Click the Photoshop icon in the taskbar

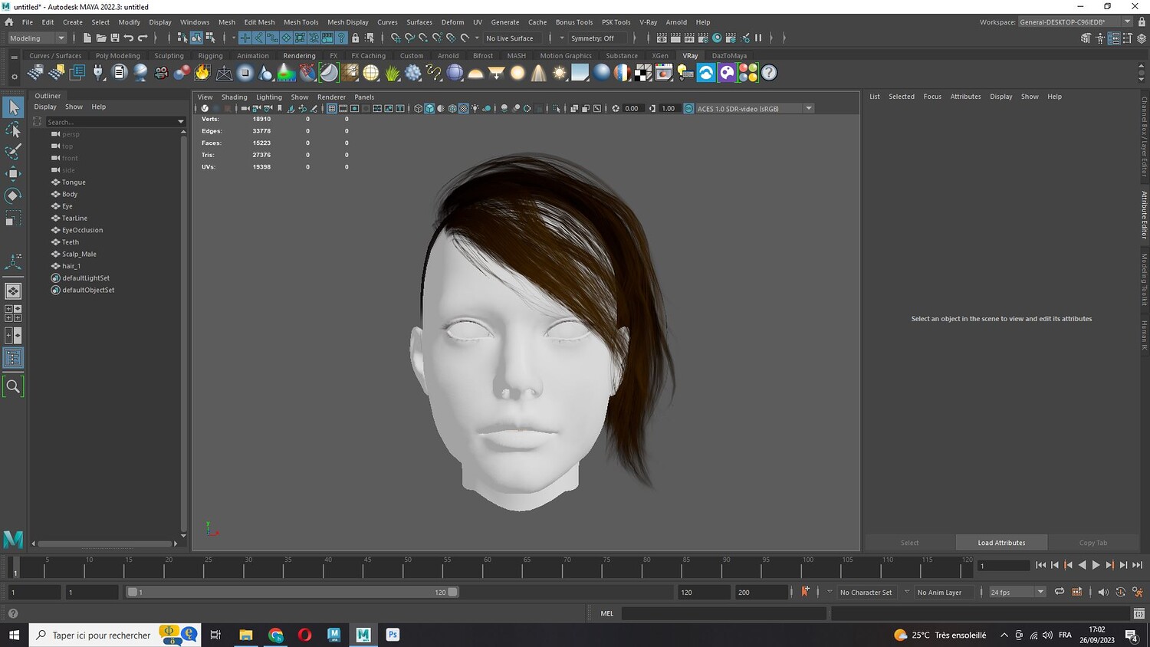[393, 635]
